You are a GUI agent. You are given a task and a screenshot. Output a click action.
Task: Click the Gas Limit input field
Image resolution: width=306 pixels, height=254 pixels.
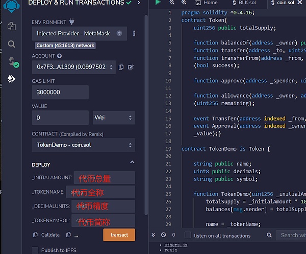point(60,92)
